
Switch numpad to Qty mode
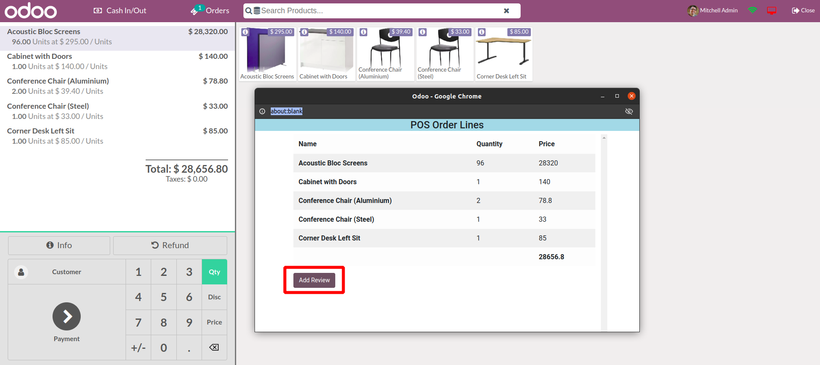click(214, 272)
